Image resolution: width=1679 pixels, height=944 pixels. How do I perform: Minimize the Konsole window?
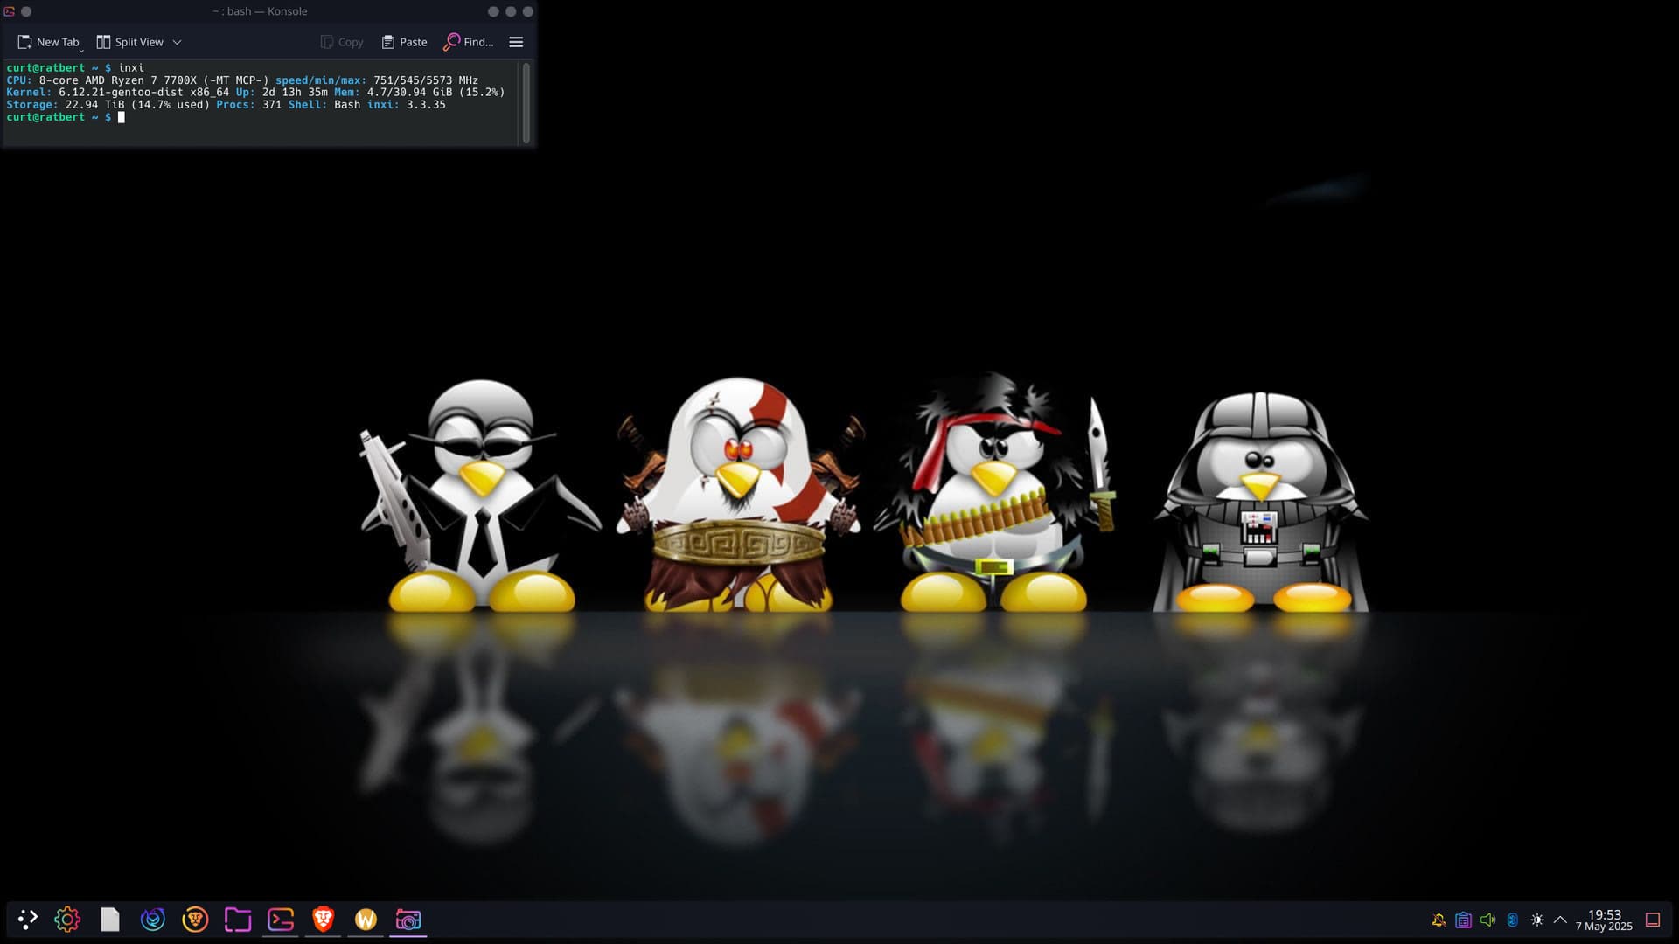pos(493,11)
